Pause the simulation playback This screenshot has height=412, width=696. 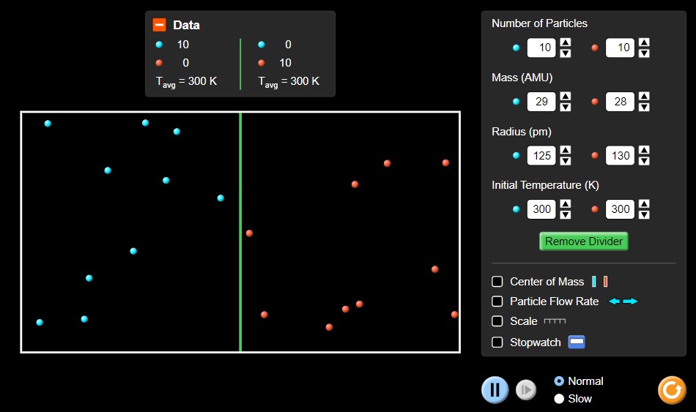(x=495, y=389)
